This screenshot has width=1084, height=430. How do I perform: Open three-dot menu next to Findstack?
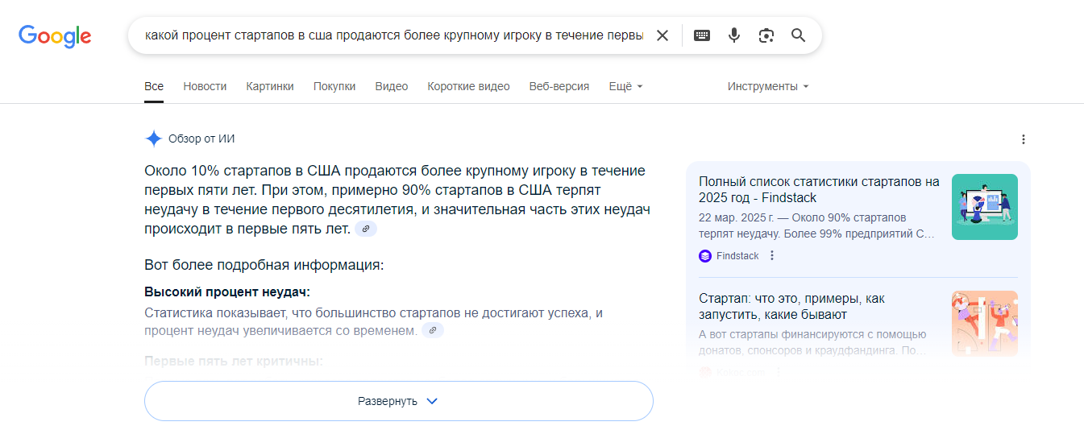(x=772, y=256)
